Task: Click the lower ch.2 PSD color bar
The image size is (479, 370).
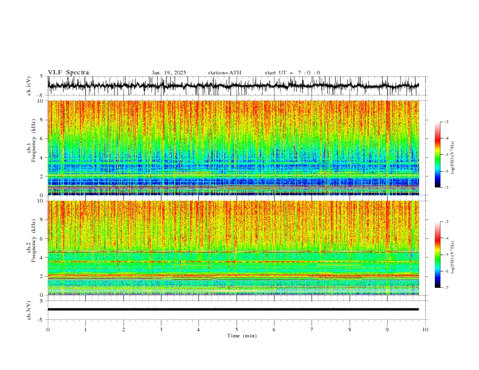Action: [437, 255]
